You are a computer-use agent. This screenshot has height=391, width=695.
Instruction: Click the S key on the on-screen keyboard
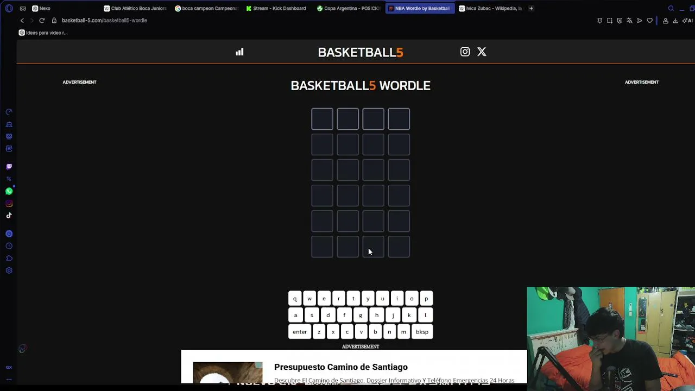click(x=312, y=316)
